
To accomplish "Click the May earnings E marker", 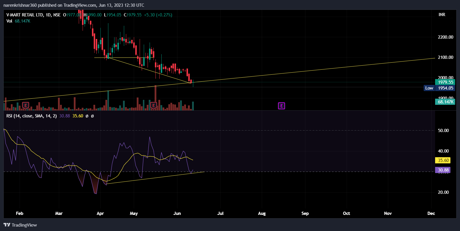I will tap(153, 105).
